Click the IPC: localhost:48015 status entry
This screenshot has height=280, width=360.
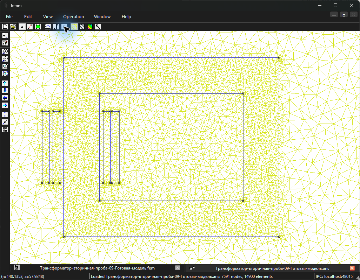click(334, 276)
